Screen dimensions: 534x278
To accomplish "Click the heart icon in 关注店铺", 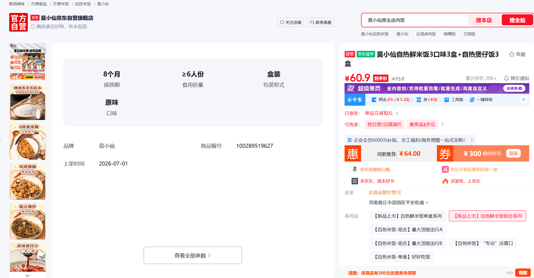I will [282, 22].
